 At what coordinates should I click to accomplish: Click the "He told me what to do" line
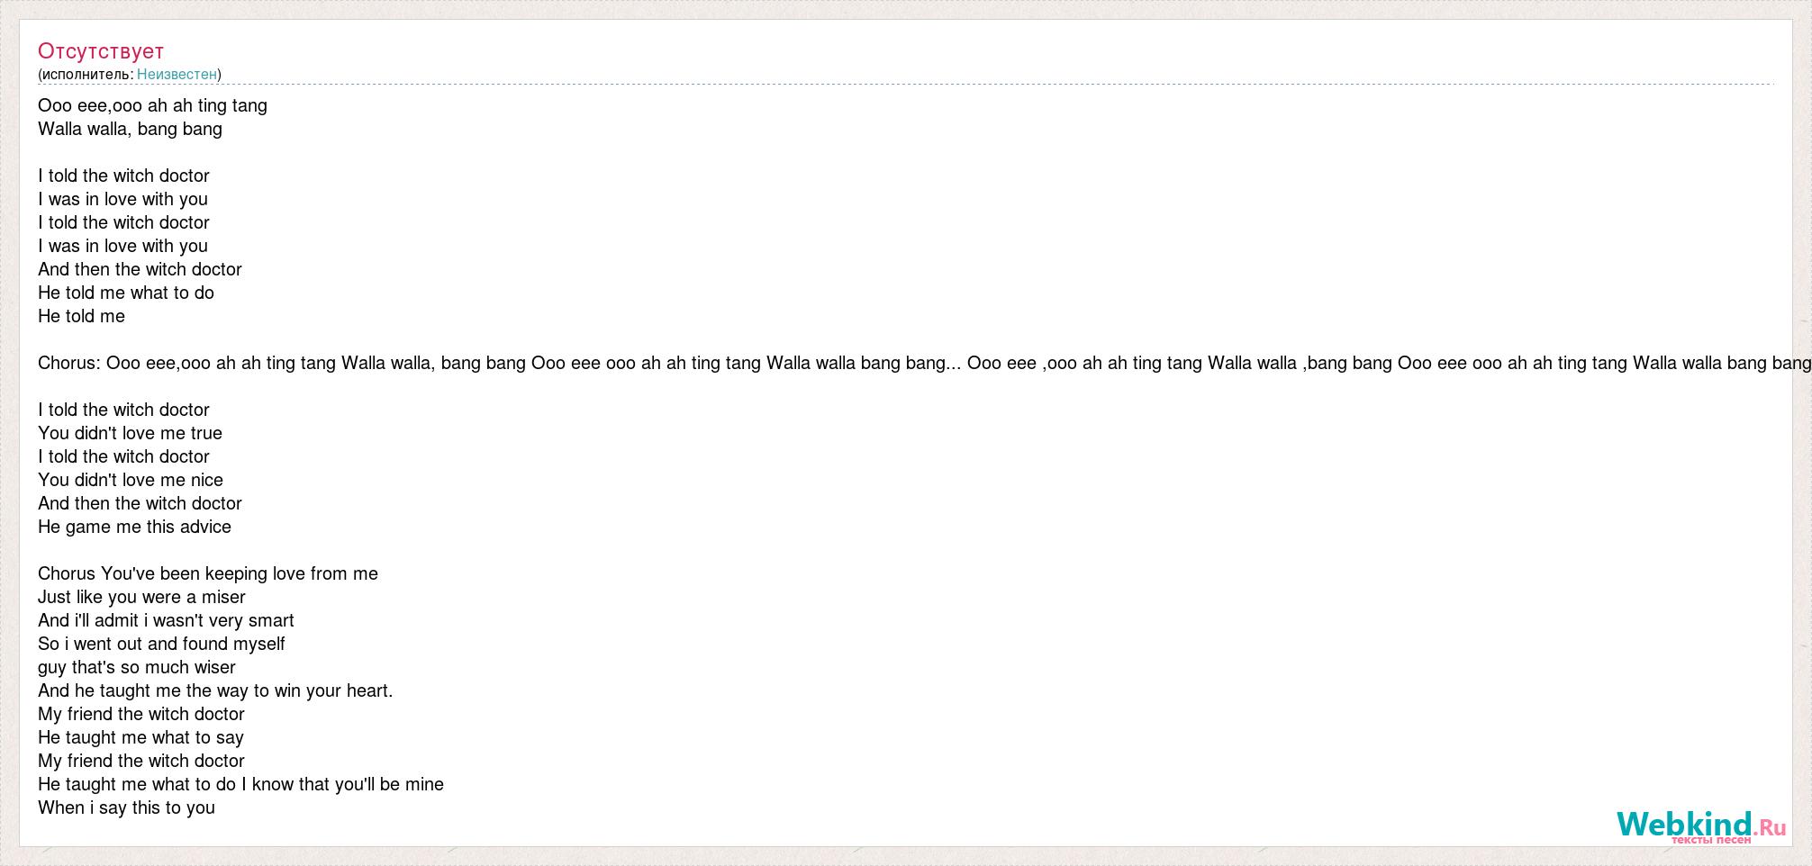point(126,293)
